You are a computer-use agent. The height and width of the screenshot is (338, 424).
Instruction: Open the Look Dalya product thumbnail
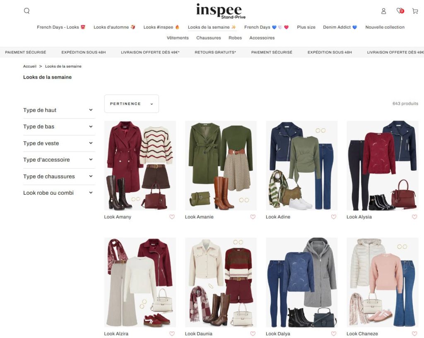tap(301, 282)
